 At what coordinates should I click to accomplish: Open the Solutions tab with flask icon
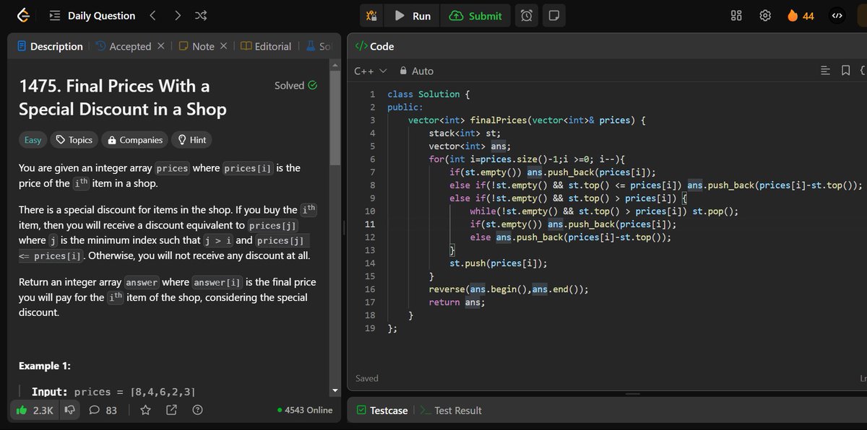pos(318,46)
